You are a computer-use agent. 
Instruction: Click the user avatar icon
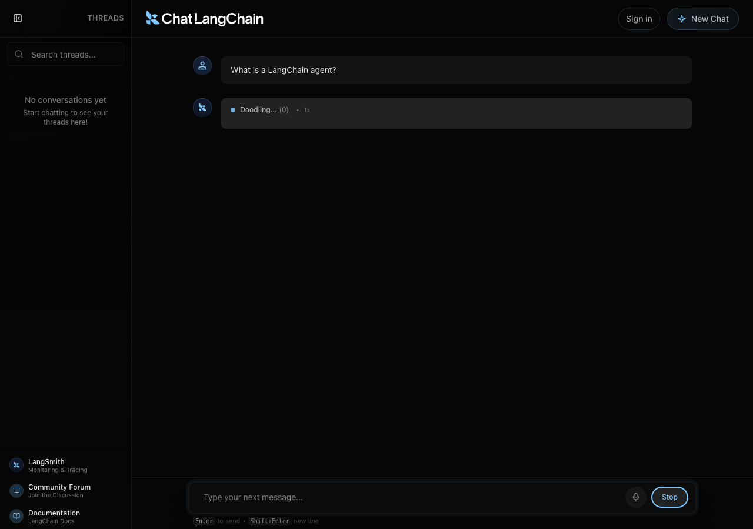[x=202, y=66]
